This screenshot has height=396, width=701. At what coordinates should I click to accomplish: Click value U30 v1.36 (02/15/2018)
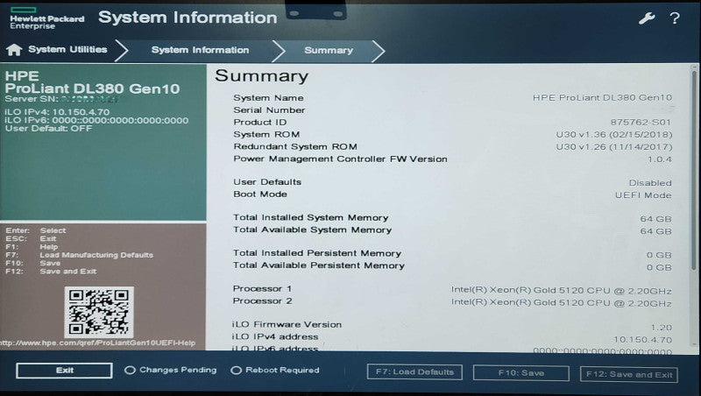pyautogui.click(x=614, y=135)
